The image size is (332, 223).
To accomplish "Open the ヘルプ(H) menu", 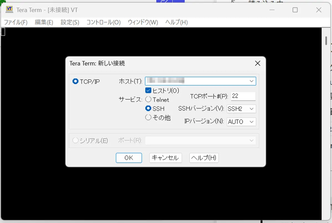I will 177,22.
